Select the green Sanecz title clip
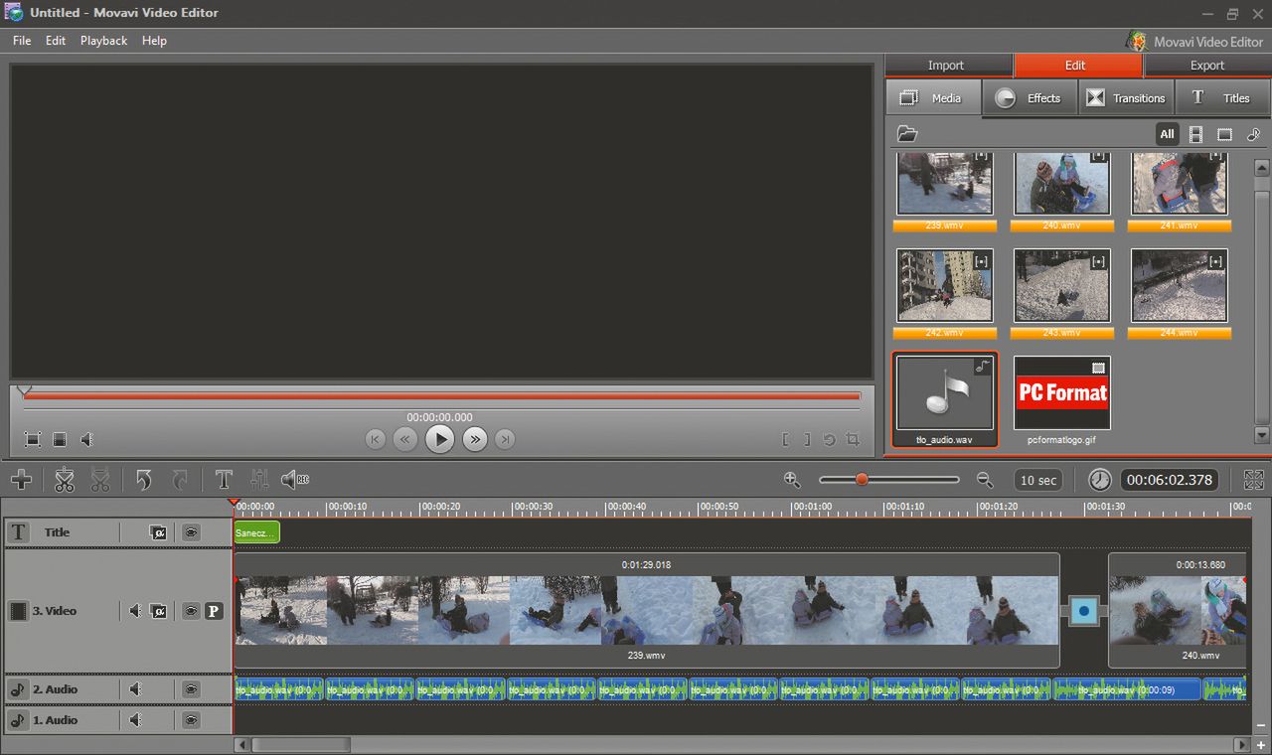Viewport: 1272px width, 755px height. [257, 532]
